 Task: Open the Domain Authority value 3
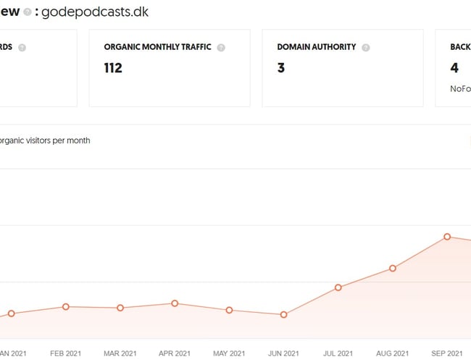(281, 68)
